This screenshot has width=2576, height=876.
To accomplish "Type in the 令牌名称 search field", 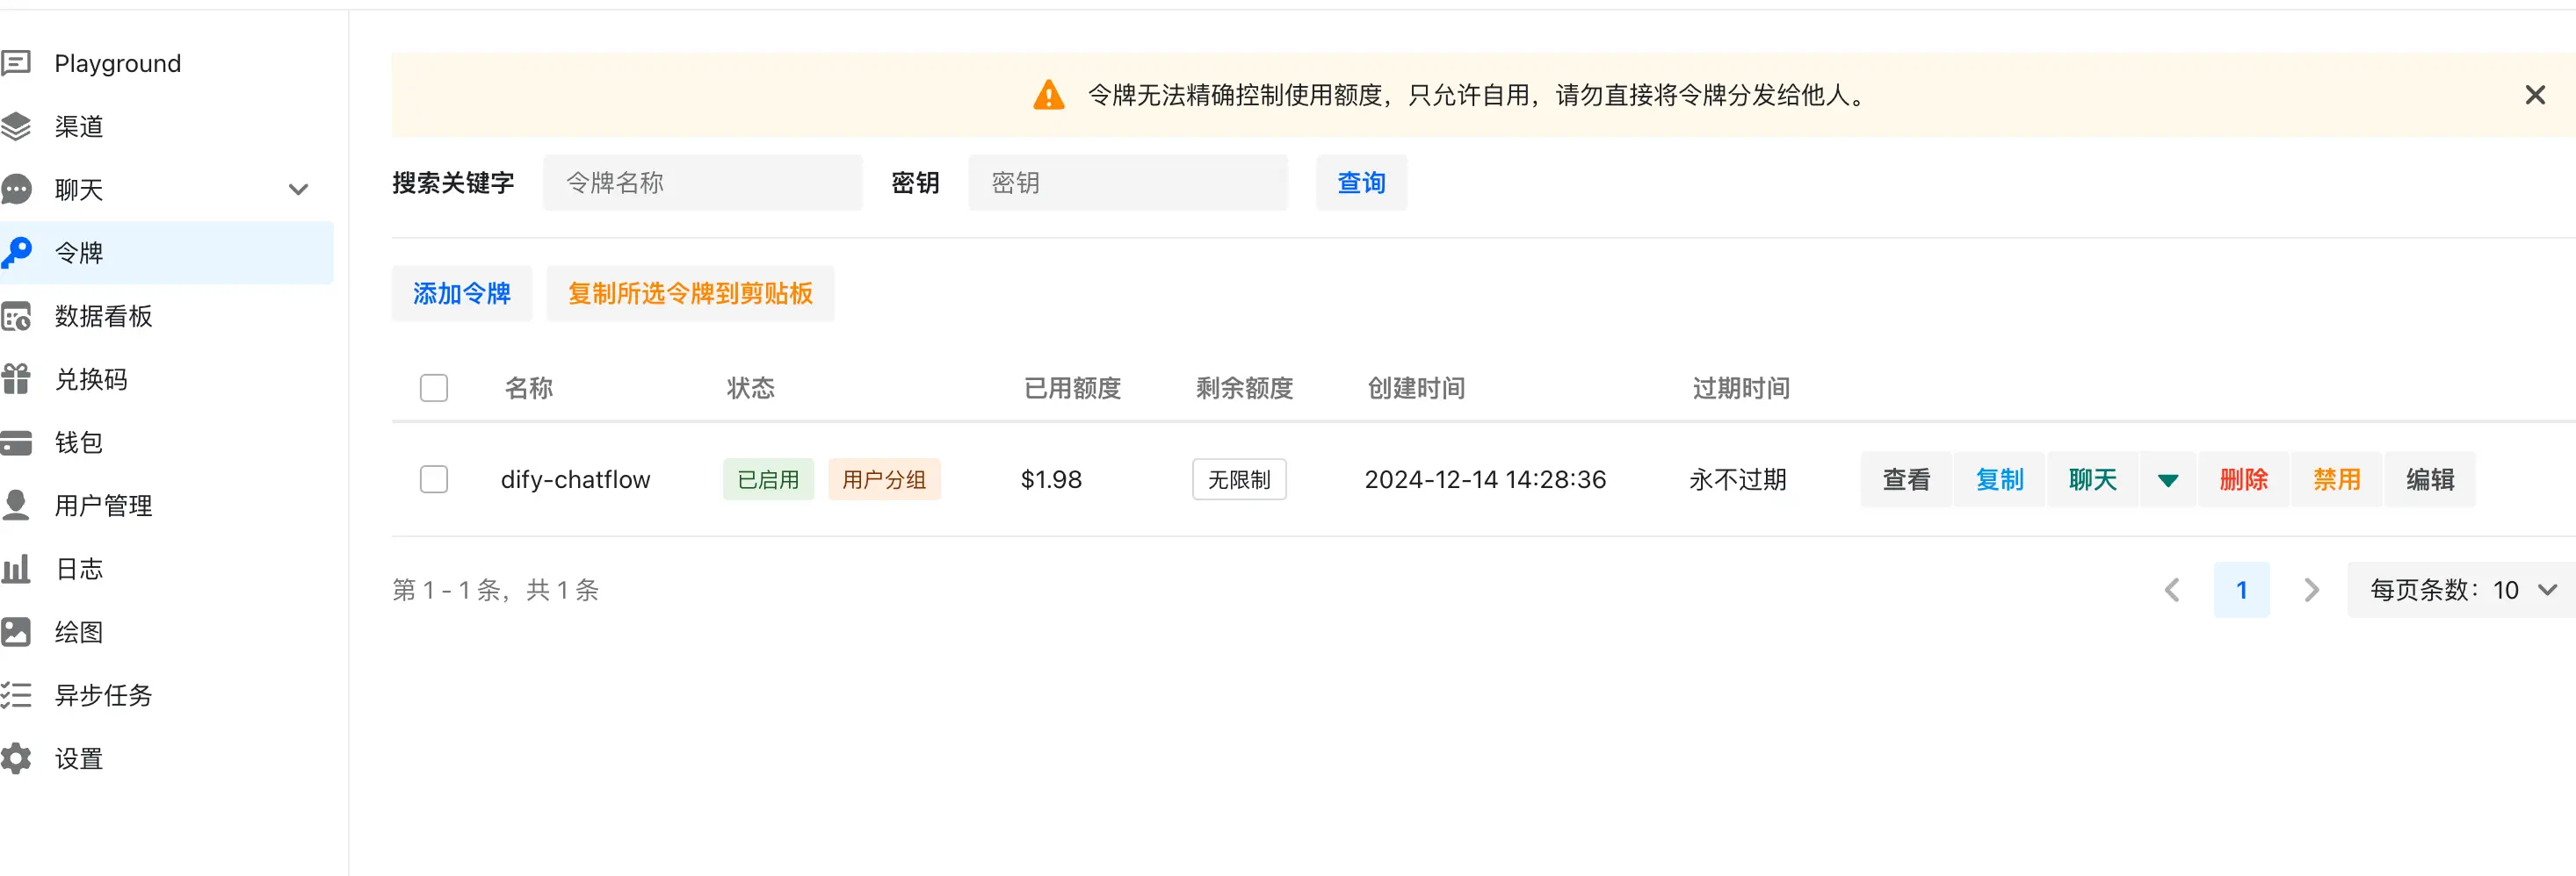I will click(702, 182).
